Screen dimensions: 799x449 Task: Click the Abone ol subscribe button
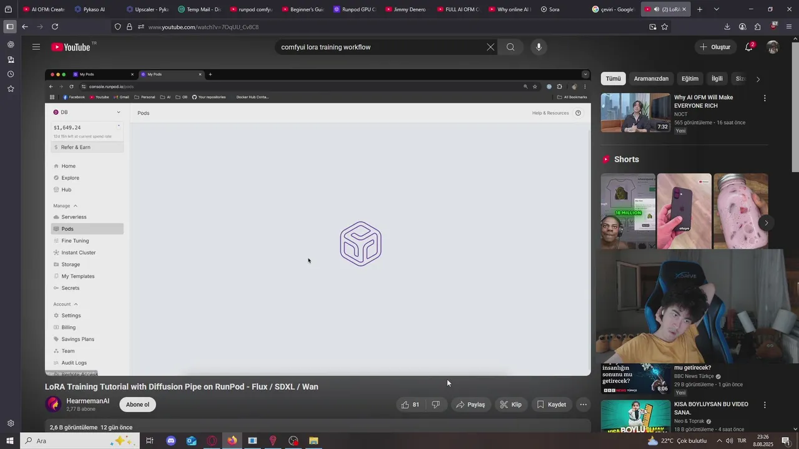coord(138,405)
